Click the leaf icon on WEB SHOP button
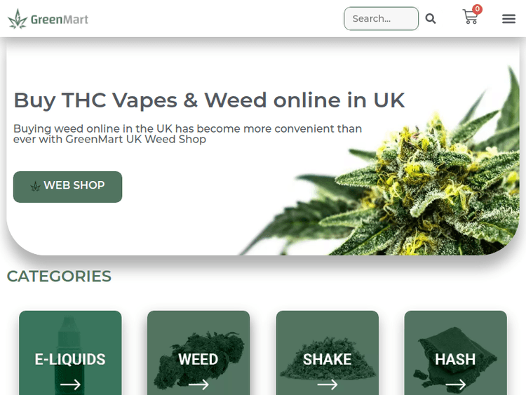Image resolution: width=526 pixels, height=395 pixels. coord(35,186)
